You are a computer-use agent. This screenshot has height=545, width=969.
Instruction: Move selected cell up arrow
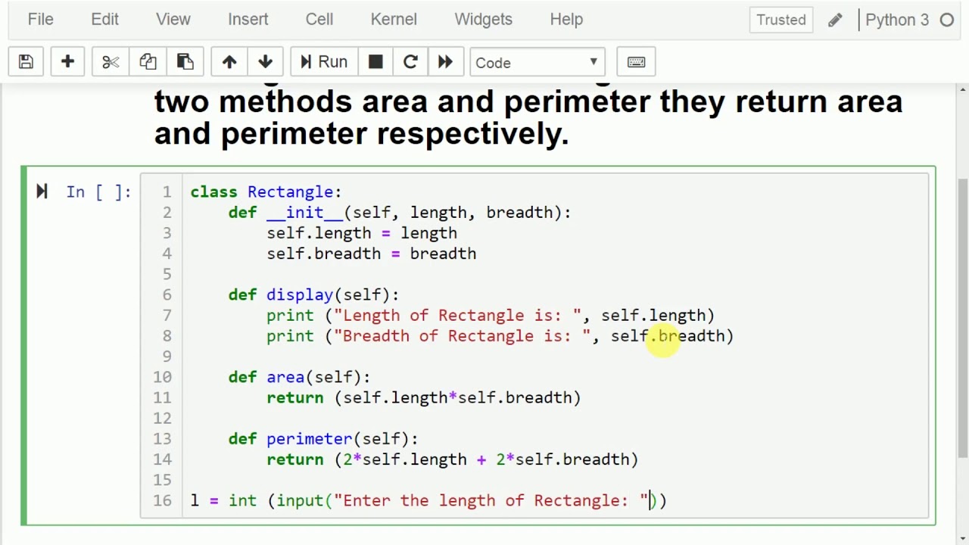[229, 62]
